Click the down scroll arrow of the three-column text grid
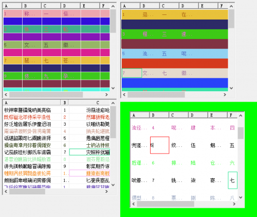The image size is (257, 217). [113, 185]
